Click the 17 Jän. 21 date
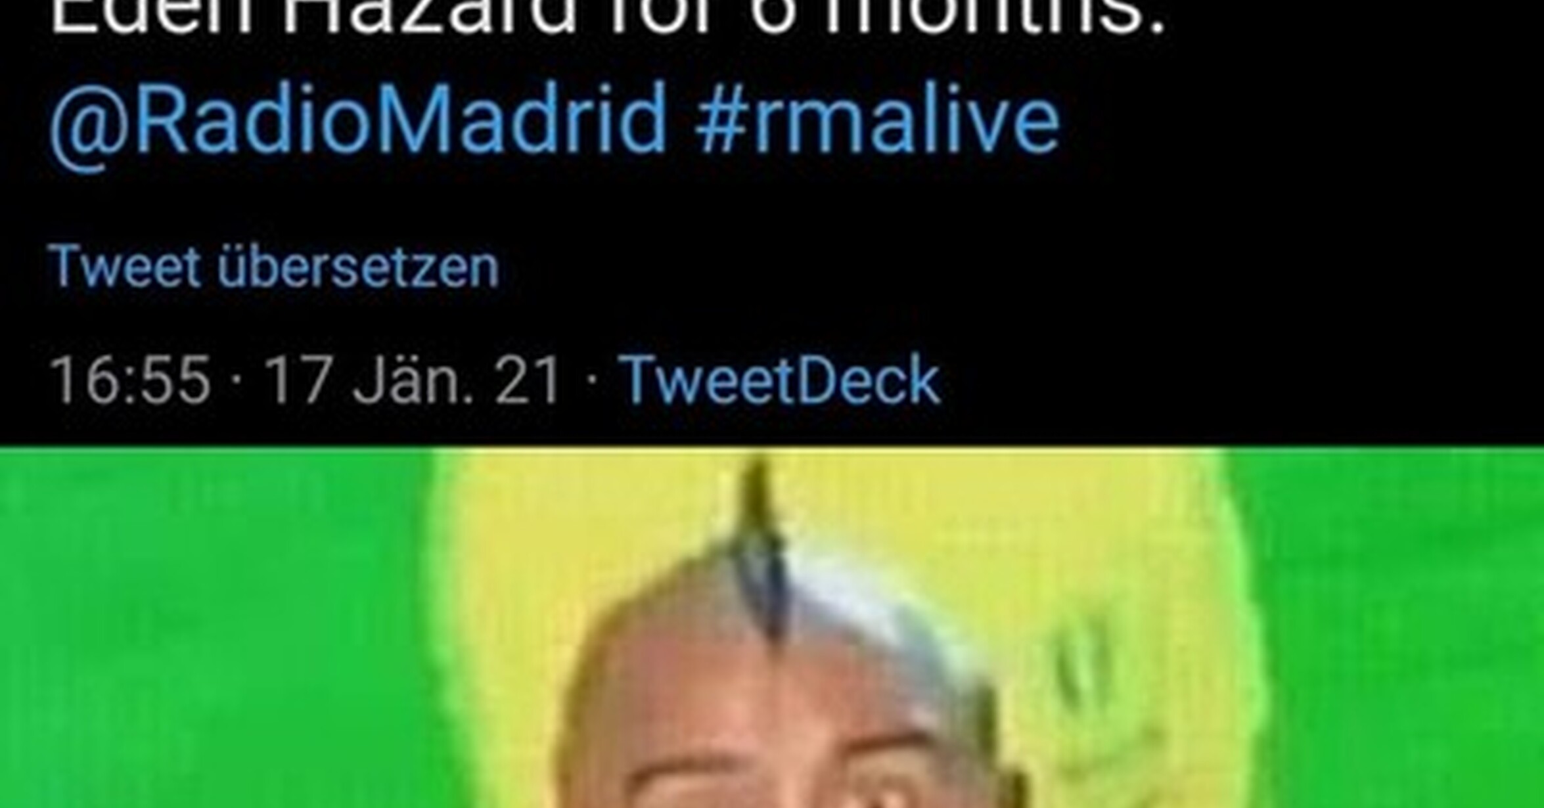Viewport: 1544px width, 808px height. pyautogui.click(x=413, y=379)
